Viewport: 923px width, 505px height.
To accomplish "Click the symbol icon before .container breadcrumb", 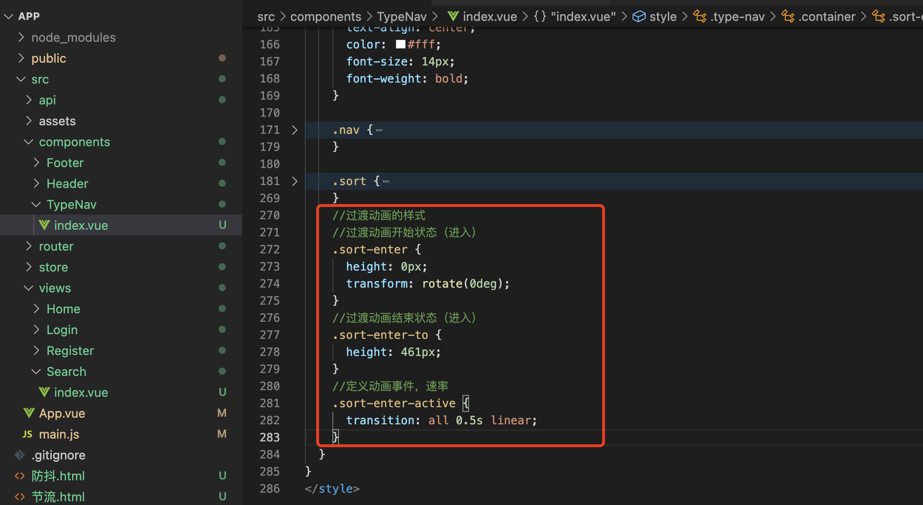I will [x=788, y=16].
